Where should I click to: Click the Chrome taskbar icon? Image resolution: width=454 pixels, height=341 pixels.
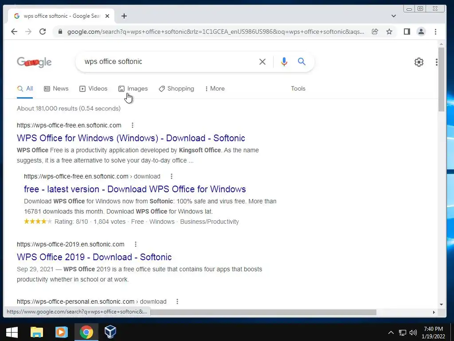(86, 332)
